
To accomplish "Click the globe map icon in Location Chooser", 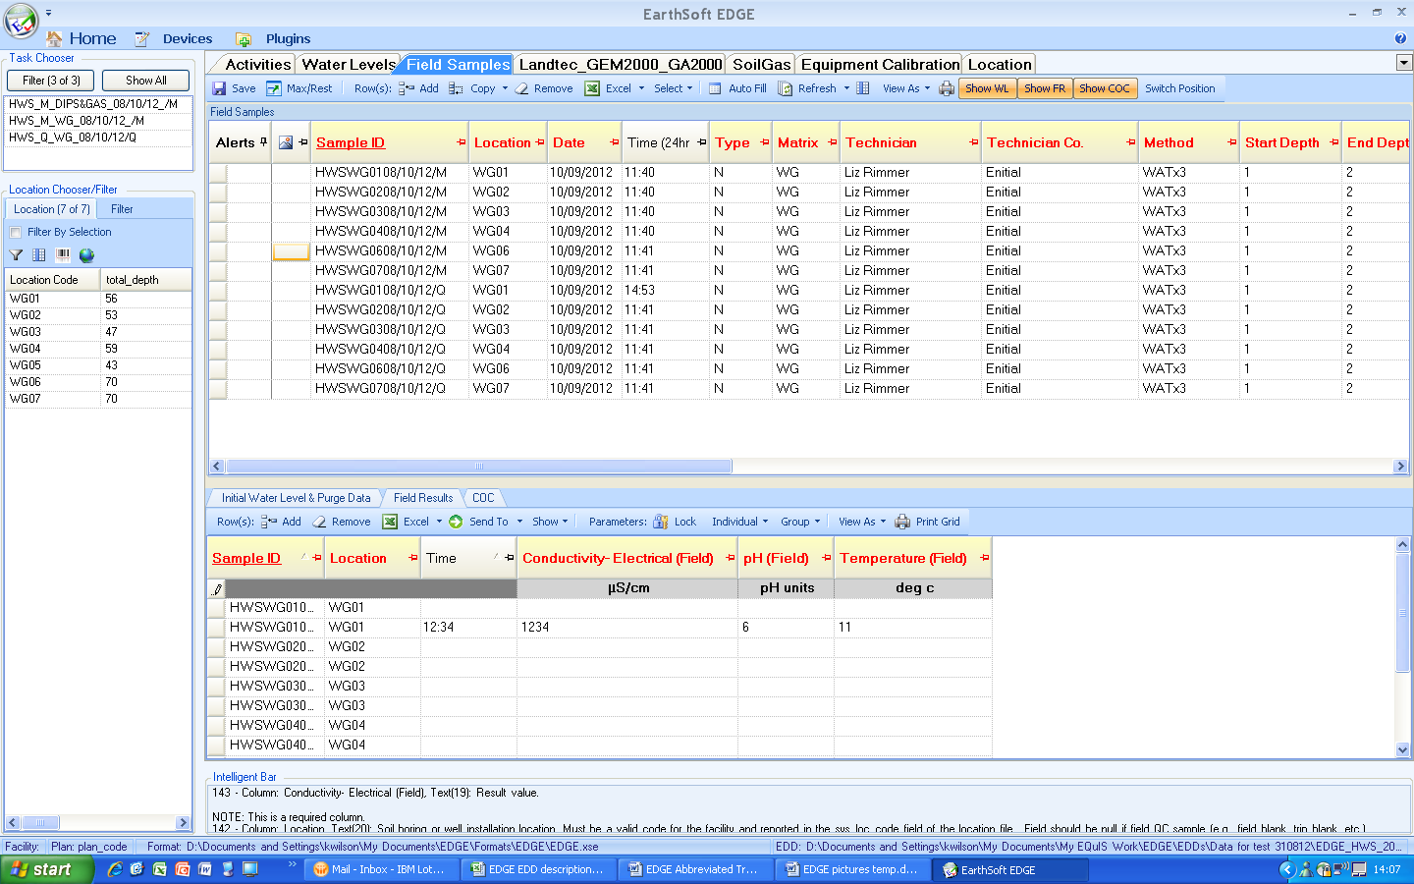I will 86,255.
